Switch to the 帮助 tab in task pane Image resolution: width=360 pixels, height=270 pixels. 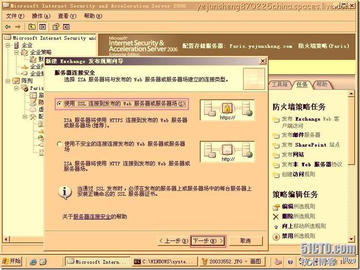(x=322, y=85)
